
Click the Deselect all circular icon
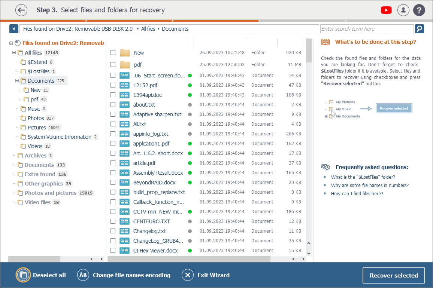[x=23, y=275]
